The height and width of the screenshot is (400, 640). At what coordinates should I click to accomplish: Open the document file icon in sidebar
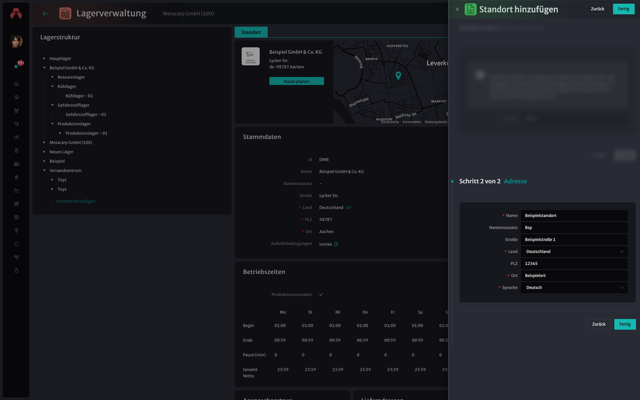point(16,271)
